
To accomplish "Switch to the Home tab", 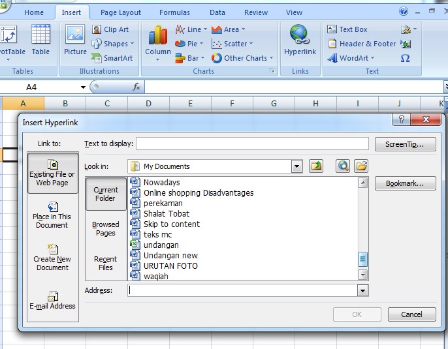I will [x=34, y=12].
